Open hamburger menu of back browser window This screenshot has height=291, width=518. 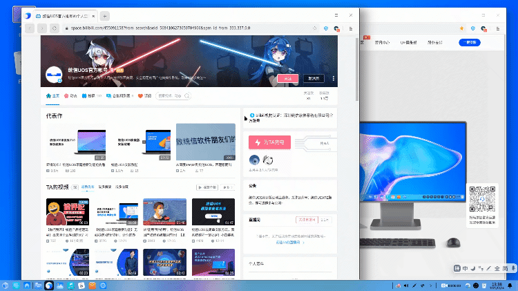pos(498,28)
